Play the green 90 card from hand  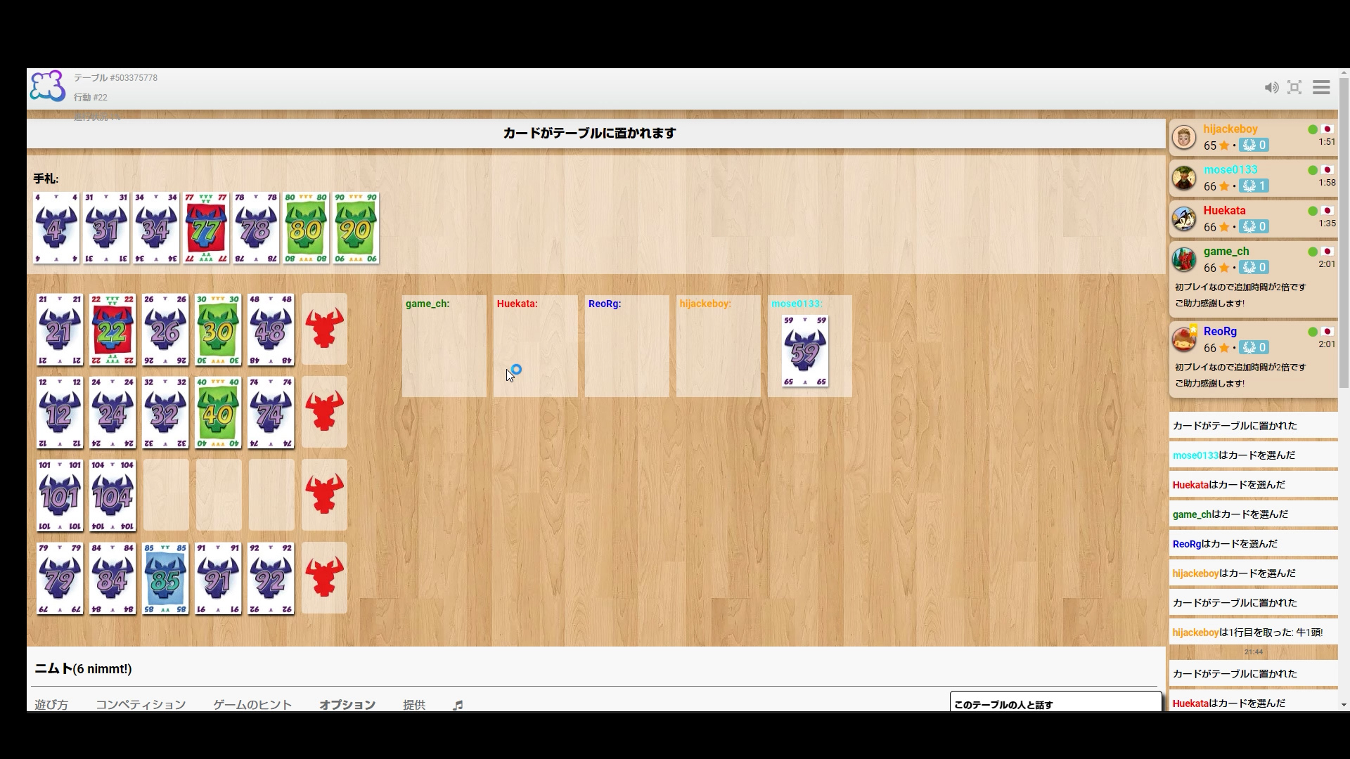pyautogui.click(x=356, y=228)
